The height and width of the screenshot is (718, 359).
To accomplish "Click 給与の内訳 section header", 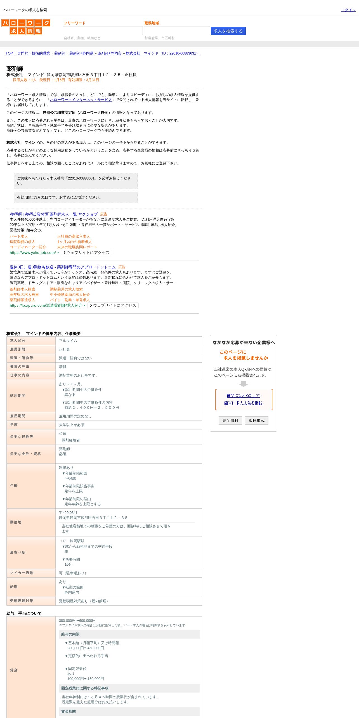I will pos(129,634).
